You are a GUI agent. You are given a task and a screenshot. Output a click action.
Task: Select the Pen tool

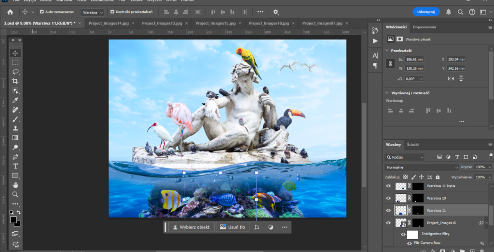click(15, 157)
